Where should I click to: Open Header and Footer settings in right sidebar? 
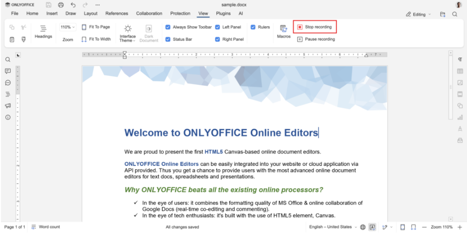click(x=460, y=94)
